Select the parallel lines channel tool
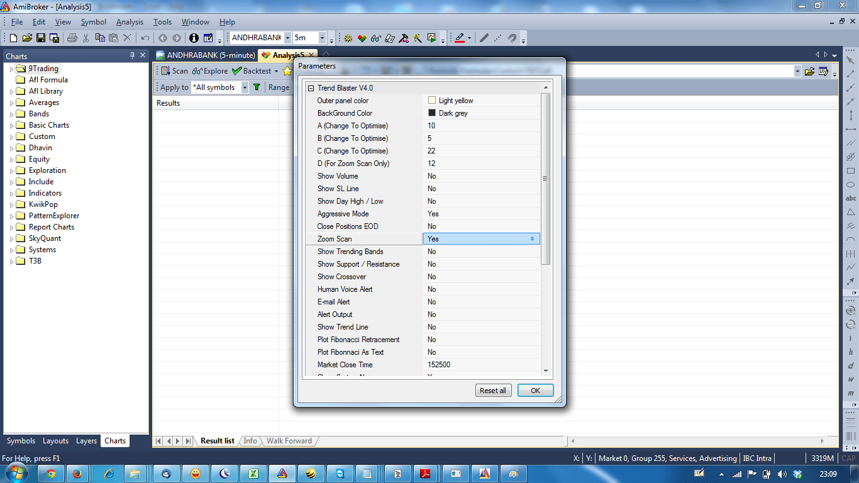The image size is (859, 483). click(x=851, y=143)
